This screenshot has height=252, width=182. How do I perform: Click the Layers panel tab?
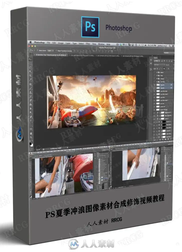click(x=155, y=58)
